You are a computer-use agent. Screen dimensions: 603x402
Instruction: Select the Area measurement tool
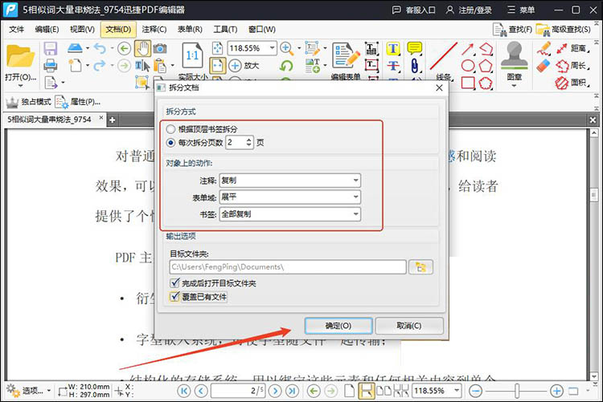tap(573, 83)
